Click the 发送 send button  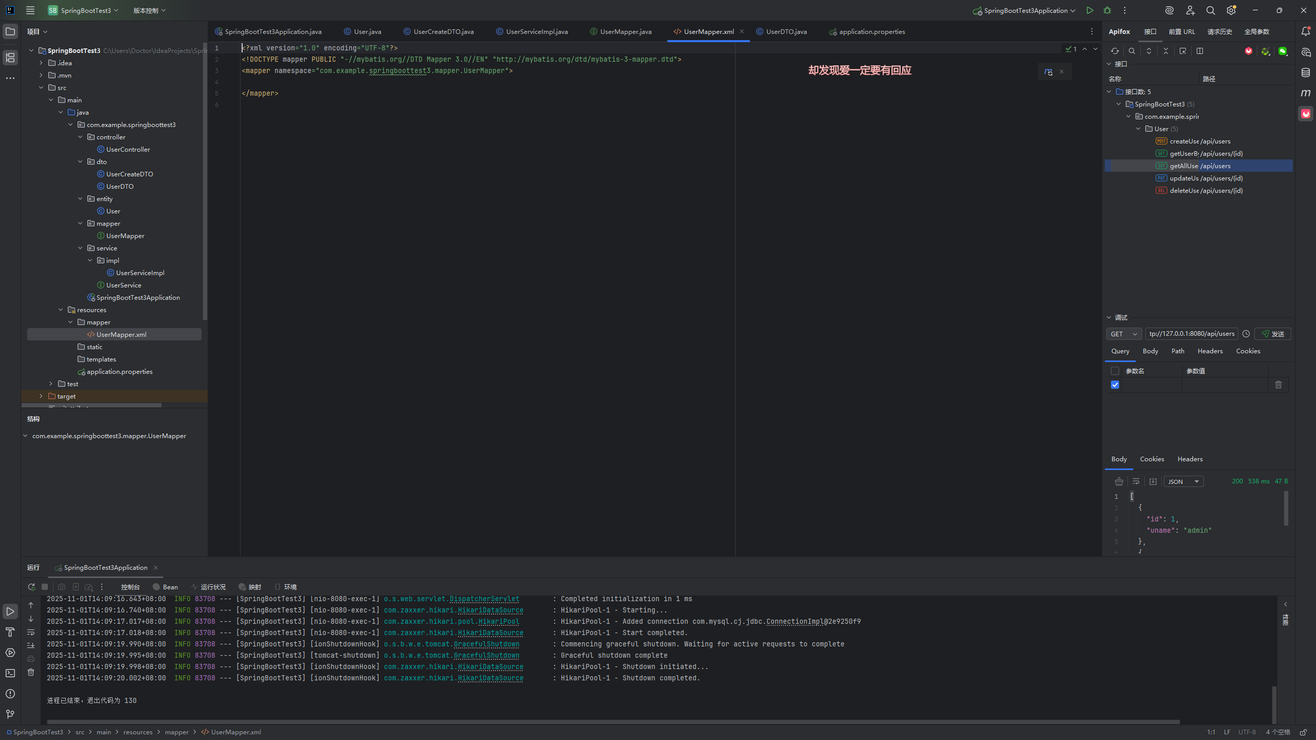click(1273, 334)
